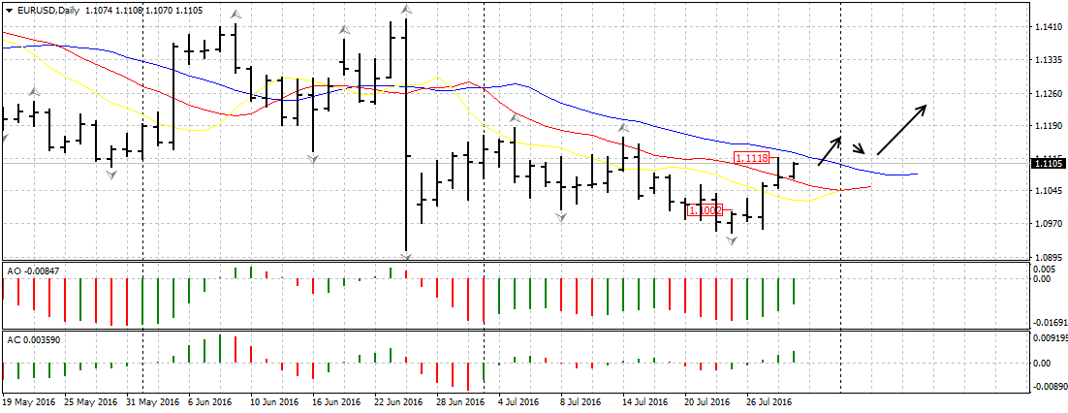Select the red 1.1118 price label

pos(752,158)
